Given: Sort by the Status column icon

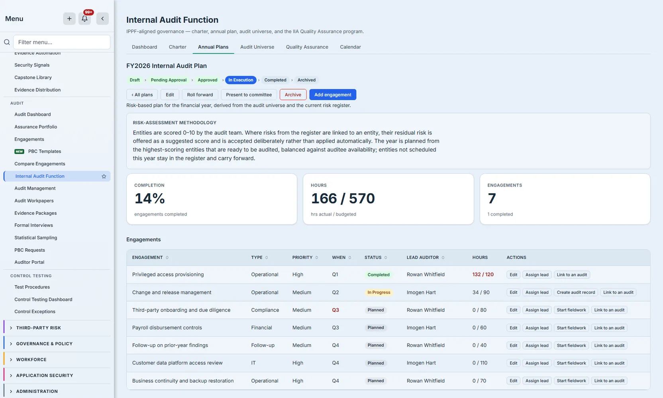Looking at the screenshot, I should tap(386, 257).
